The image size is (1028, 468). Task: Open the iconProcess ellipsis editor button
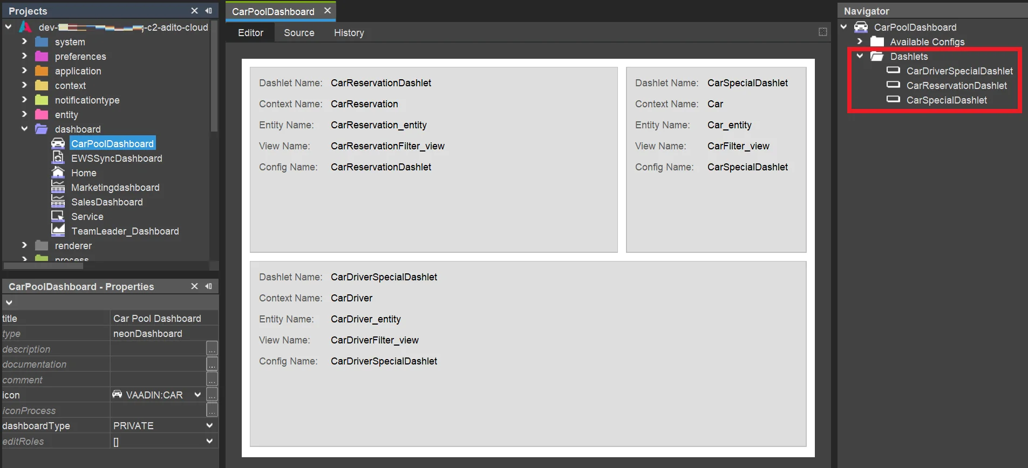click(x=212, y=410)
